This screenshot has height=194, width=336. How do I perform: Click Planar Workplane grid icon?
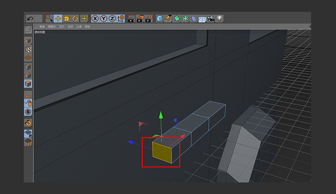pos(28,142)
